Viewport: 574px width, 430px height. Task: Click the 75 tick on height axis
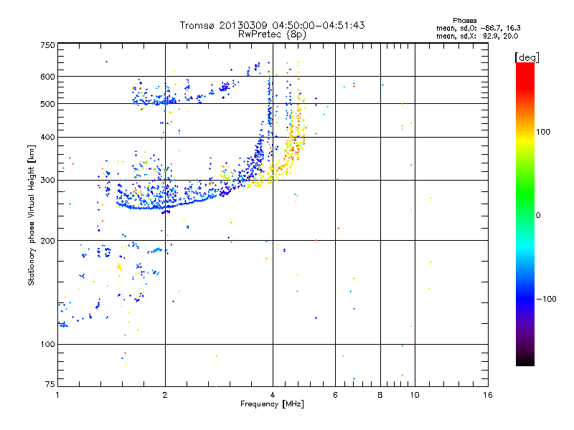click(50, 386)
